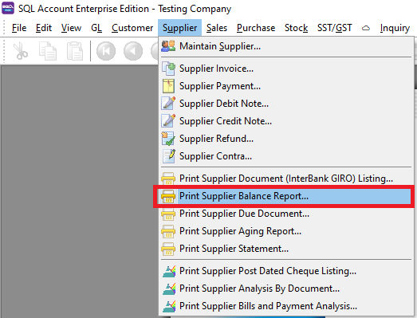Click chart icon beside Bills and Payment Analysis
The image size is (417, 318).
point(169,306)
